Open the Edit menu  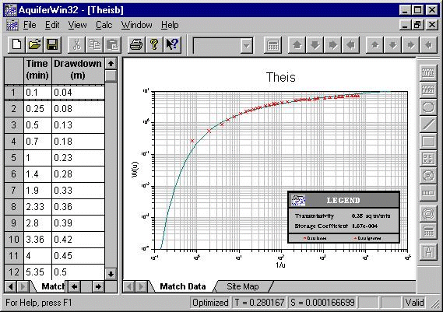(x=52, y=25)
